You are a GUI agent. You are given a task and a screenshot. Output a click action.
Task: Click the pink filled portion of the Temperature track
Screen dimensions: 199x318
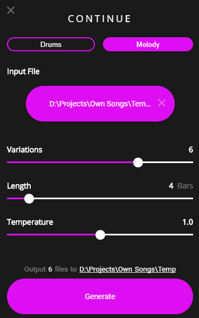(x=51, y=235)
